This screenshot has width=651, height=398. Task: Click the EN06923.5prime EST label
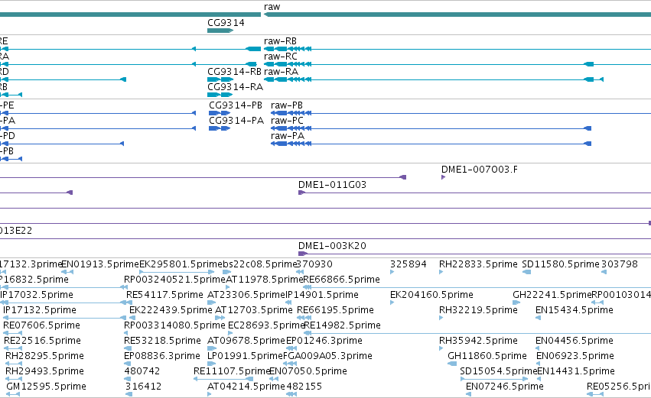click(575, 356)
